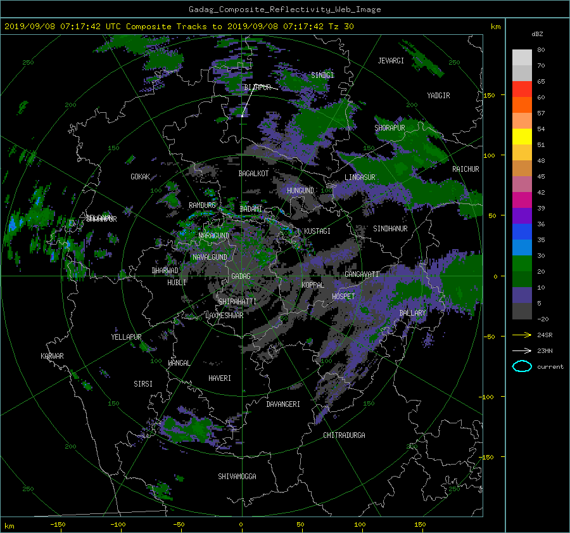Viewport: 570px width, 533px height.
Task: Select the slate purple legend swatch near 10
Action: coord(522,295)
